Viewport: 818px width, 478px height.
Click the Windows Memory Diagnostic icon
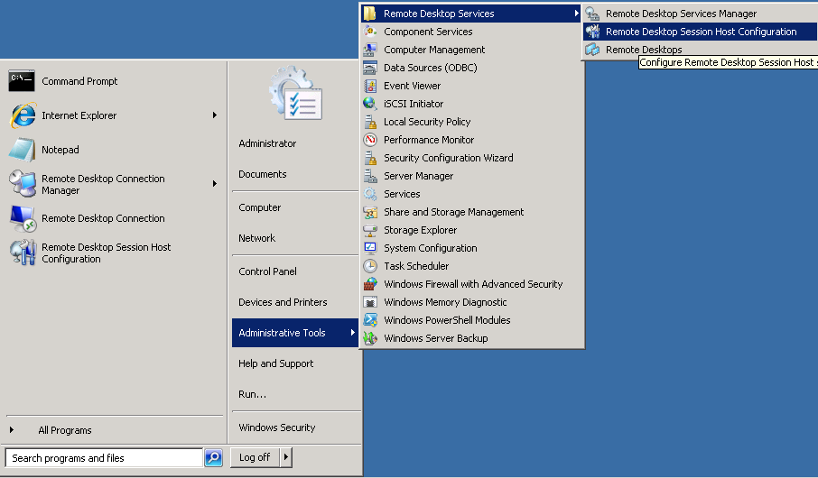(370, 302)
